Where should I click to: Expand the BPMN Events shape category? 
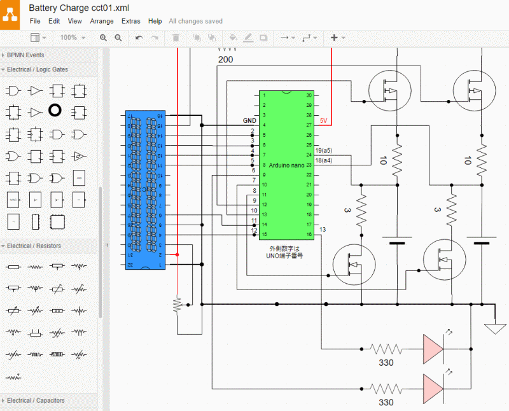coord(25,55)
